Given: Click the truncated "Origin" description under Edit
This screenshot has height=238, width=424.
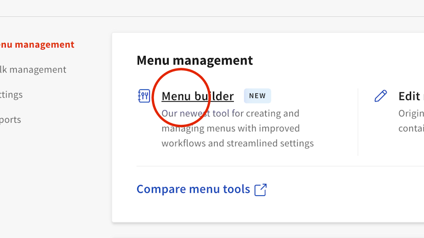Looking at the screenshot, I should tap(411, 113).
